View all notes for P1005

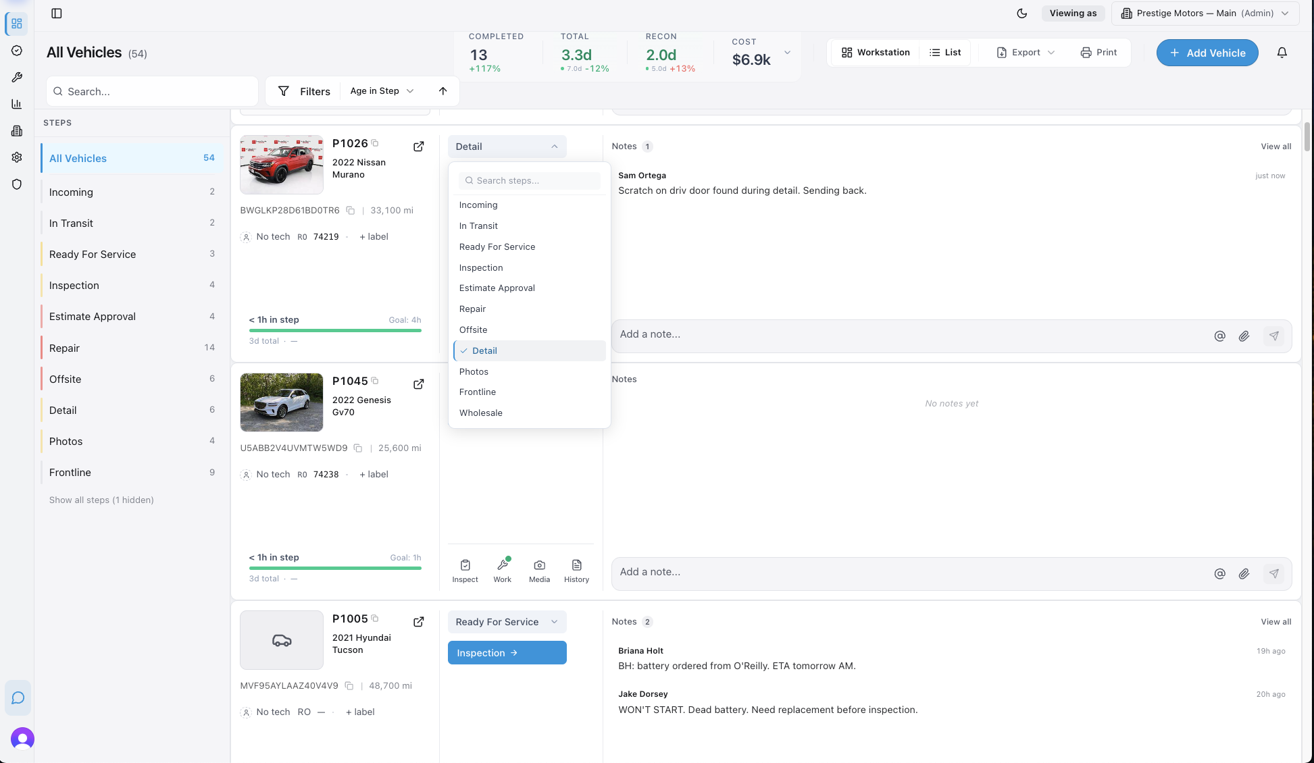pyautogui.click(x=1275, y=622)
